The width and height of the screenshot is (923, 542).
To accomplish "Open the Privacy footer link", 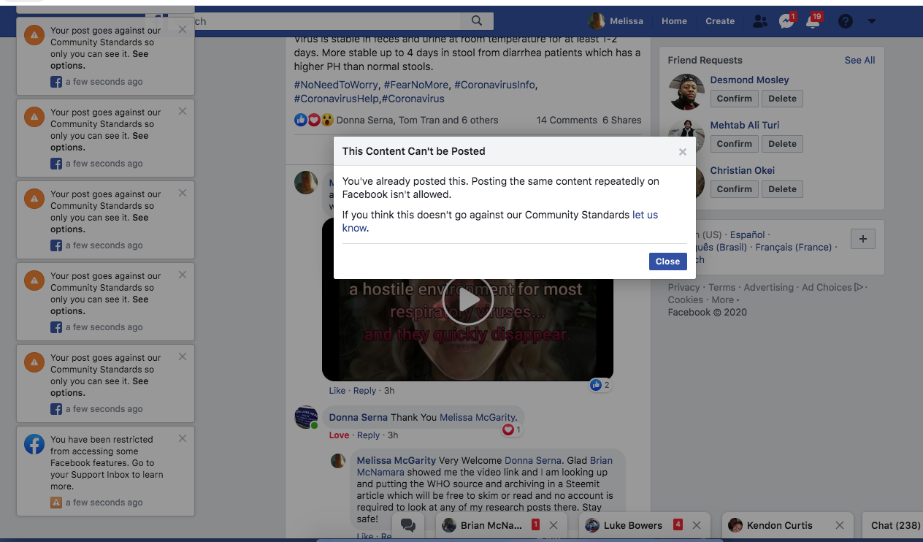I will pos(683,287).
